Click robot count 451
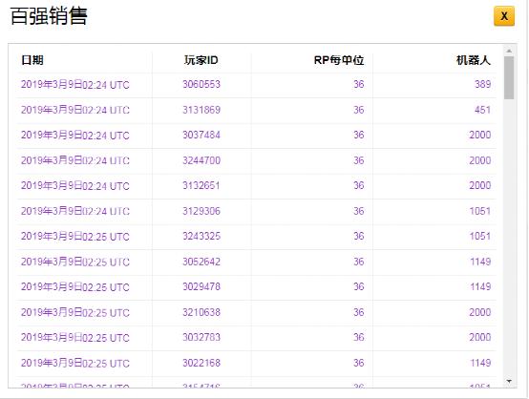 (483, 110)
